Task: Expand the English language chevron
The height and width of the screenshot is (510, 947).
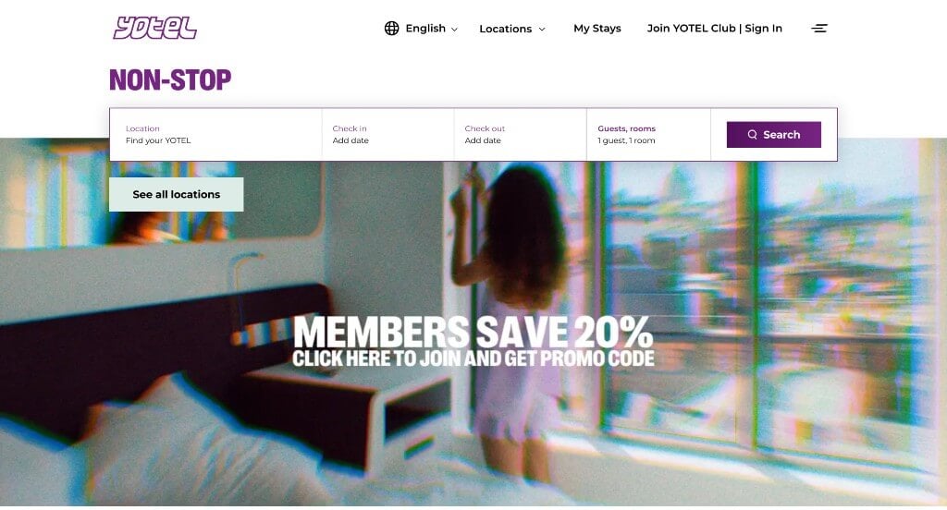Action: (x=455, y=29)
